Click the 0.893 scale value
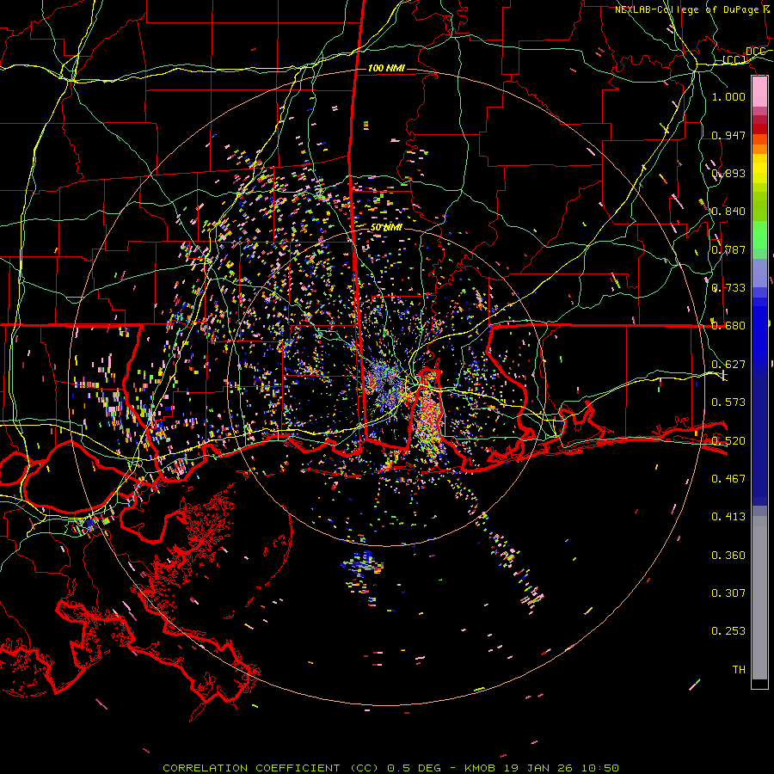 pos(728,173)
